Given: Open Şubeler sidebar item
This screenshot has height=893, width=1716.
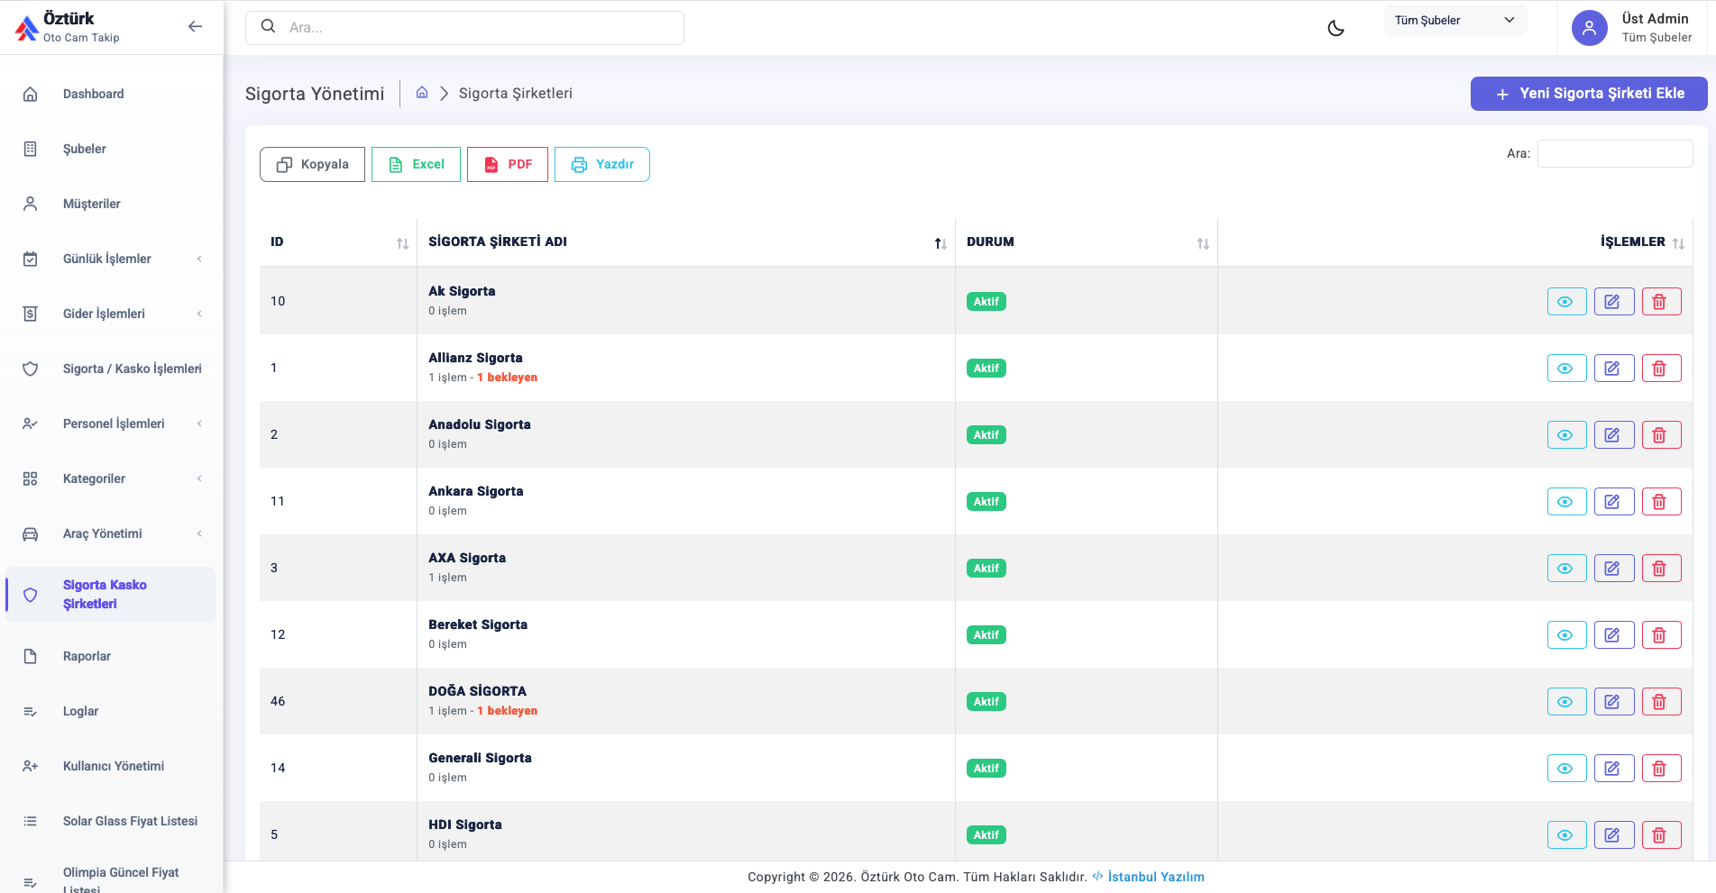Looking at the screenshot, I should coord(111,150).
